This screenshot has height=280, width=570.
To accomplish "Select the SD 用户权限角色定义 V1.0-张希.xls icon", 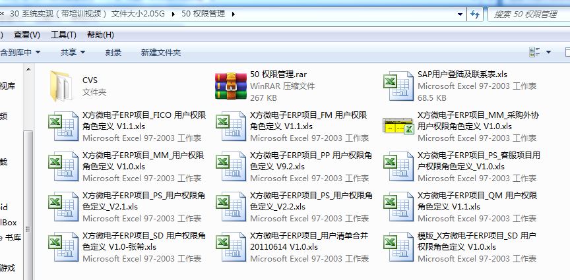I will 63,247.
